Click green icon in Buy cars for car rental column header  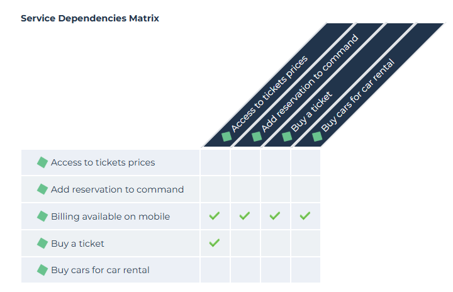[x=317, y=137]
